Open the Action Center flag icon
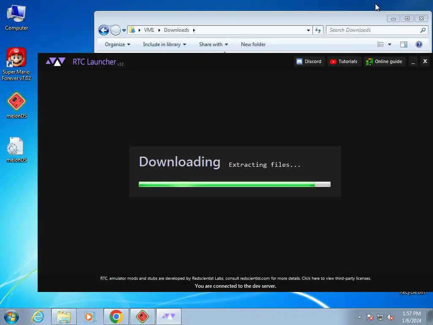 [370, 317]
